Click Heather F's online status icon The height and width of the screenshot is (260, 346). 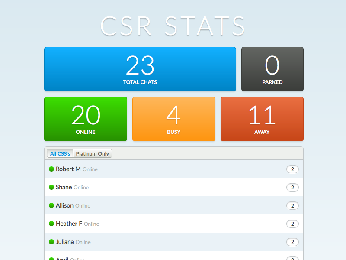click(51, 224)
